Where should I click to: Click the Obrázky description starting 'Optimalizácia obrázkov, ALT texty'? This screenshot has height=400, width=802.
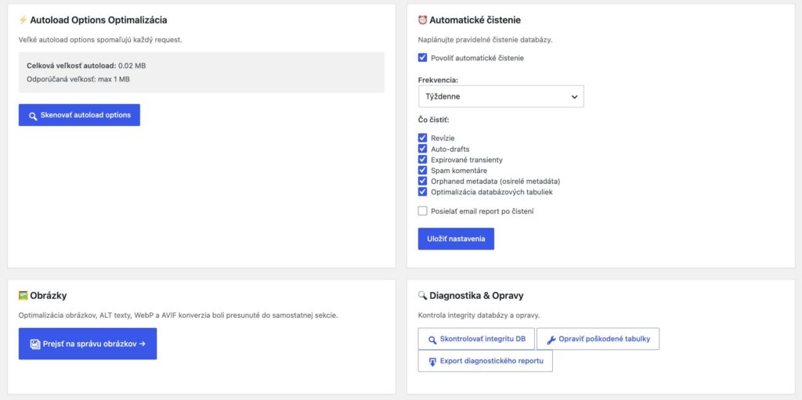click(x=178, y=315)
